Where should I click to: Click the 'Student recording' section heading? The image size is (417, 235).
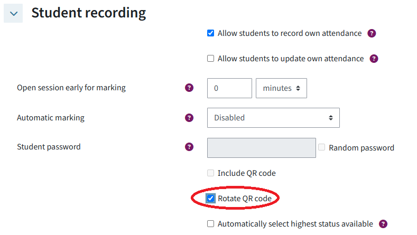[x=88, y=13]
